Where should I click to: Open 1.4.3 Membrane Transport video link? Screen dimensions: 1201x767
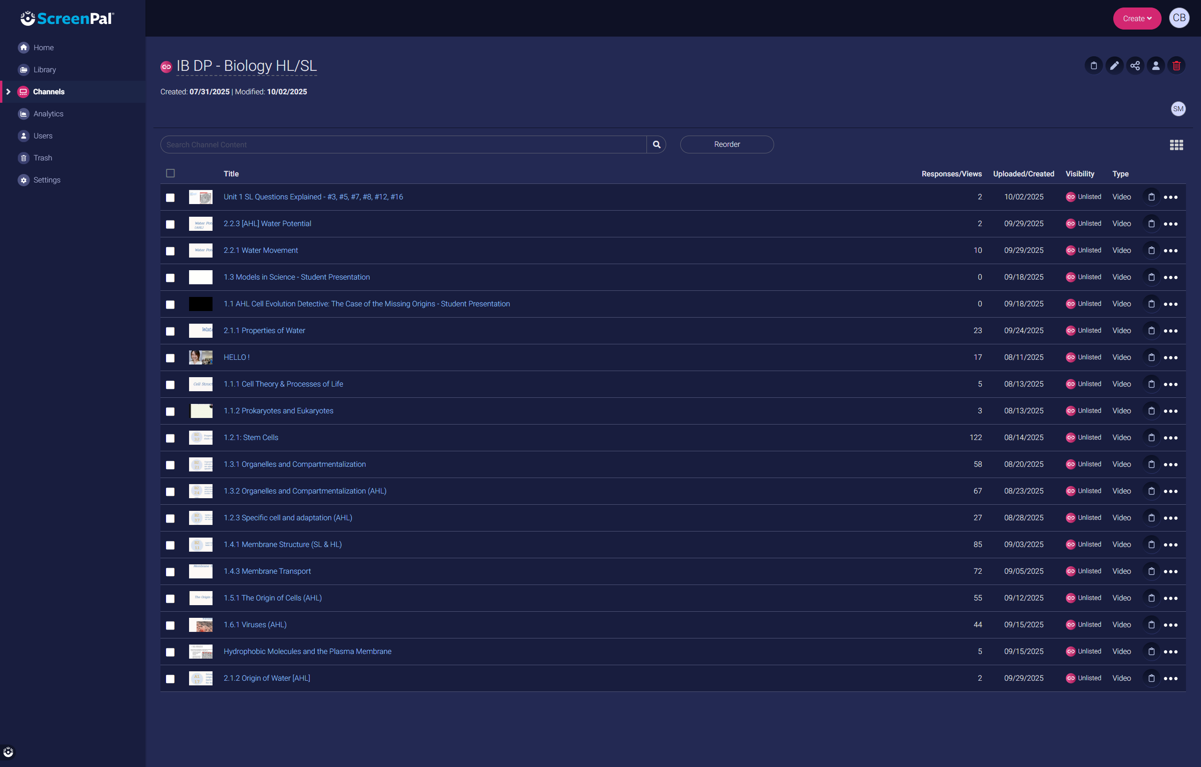point(267,571)
